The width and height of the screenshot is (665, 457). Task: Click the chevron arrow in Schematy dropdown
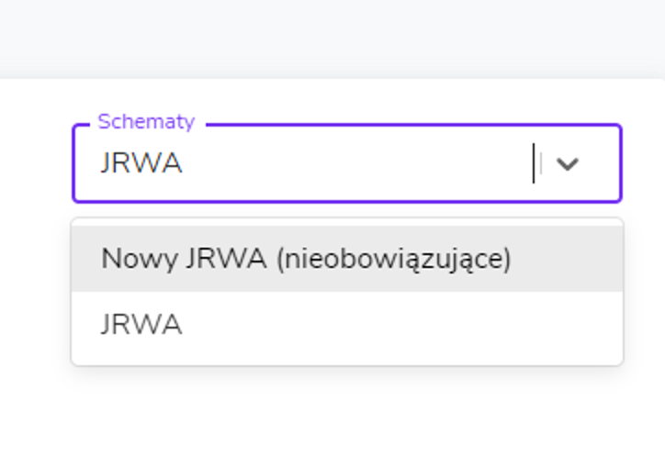[x=568, y=164]
